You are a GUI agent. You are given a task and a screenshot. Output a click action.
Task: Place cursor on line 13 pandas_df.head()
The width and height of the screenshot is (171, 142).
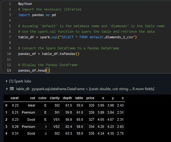coord(34,70)
